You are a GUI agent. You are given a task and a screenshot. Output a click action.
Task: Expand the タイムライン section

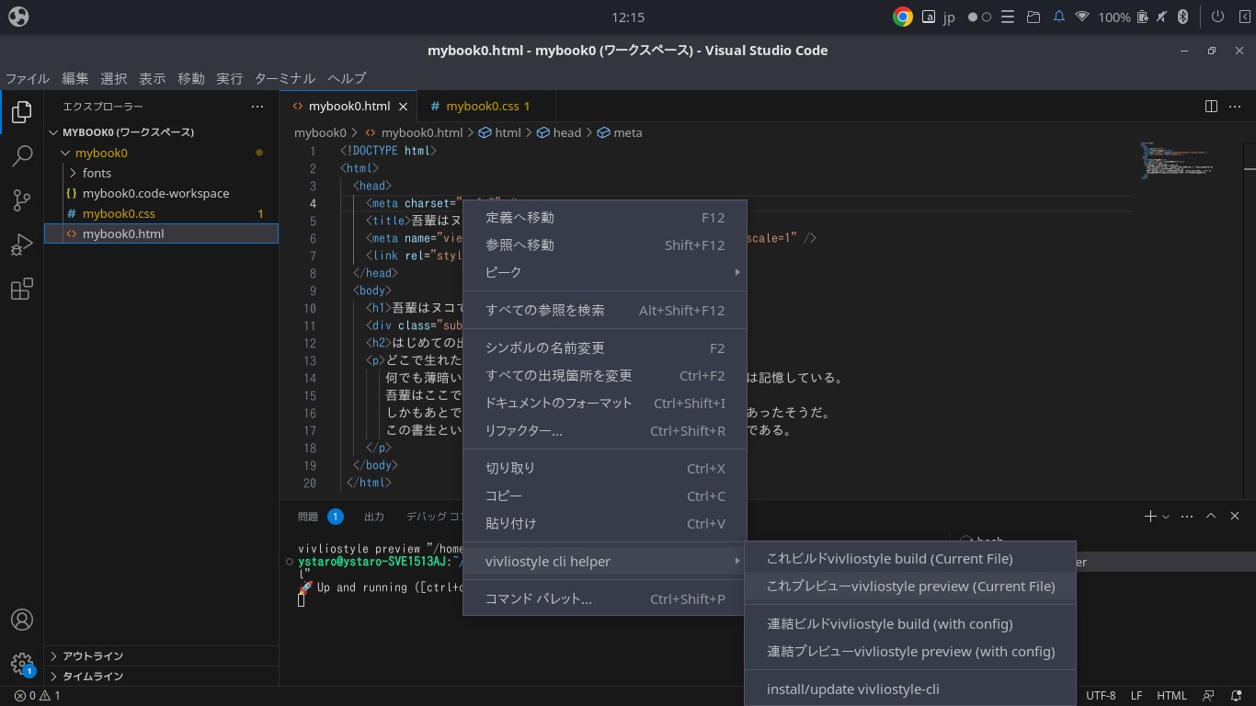[162, 676]
